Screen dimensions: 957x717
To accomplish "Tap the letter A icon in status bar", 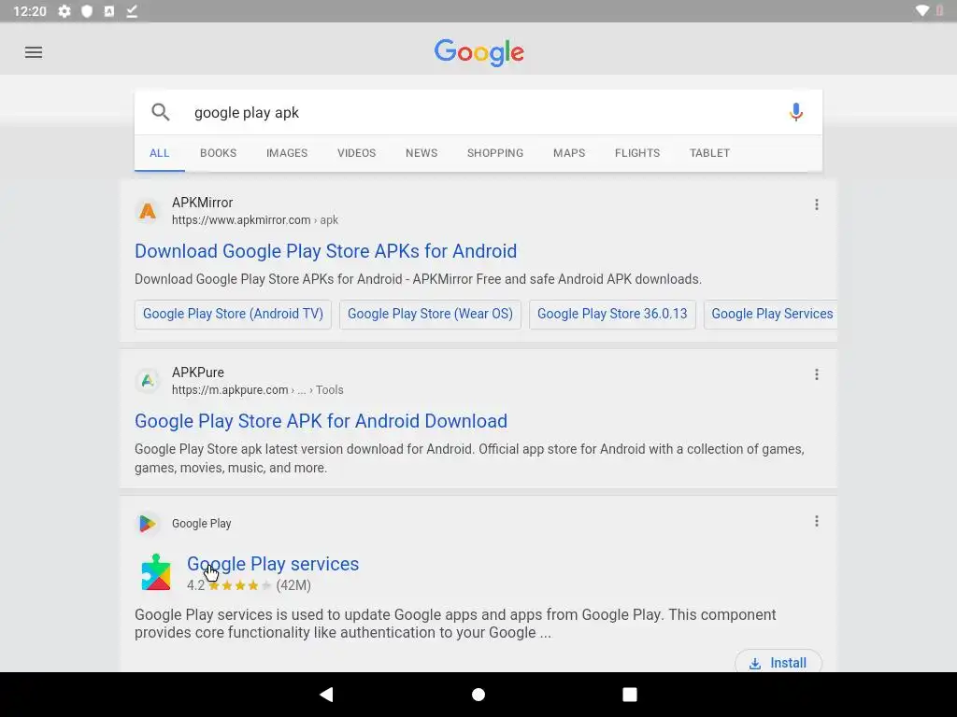I will [109, 11].
